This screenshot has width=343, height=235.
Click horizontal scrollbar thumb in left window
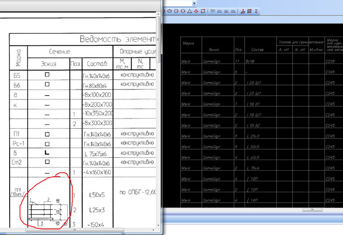75,230
